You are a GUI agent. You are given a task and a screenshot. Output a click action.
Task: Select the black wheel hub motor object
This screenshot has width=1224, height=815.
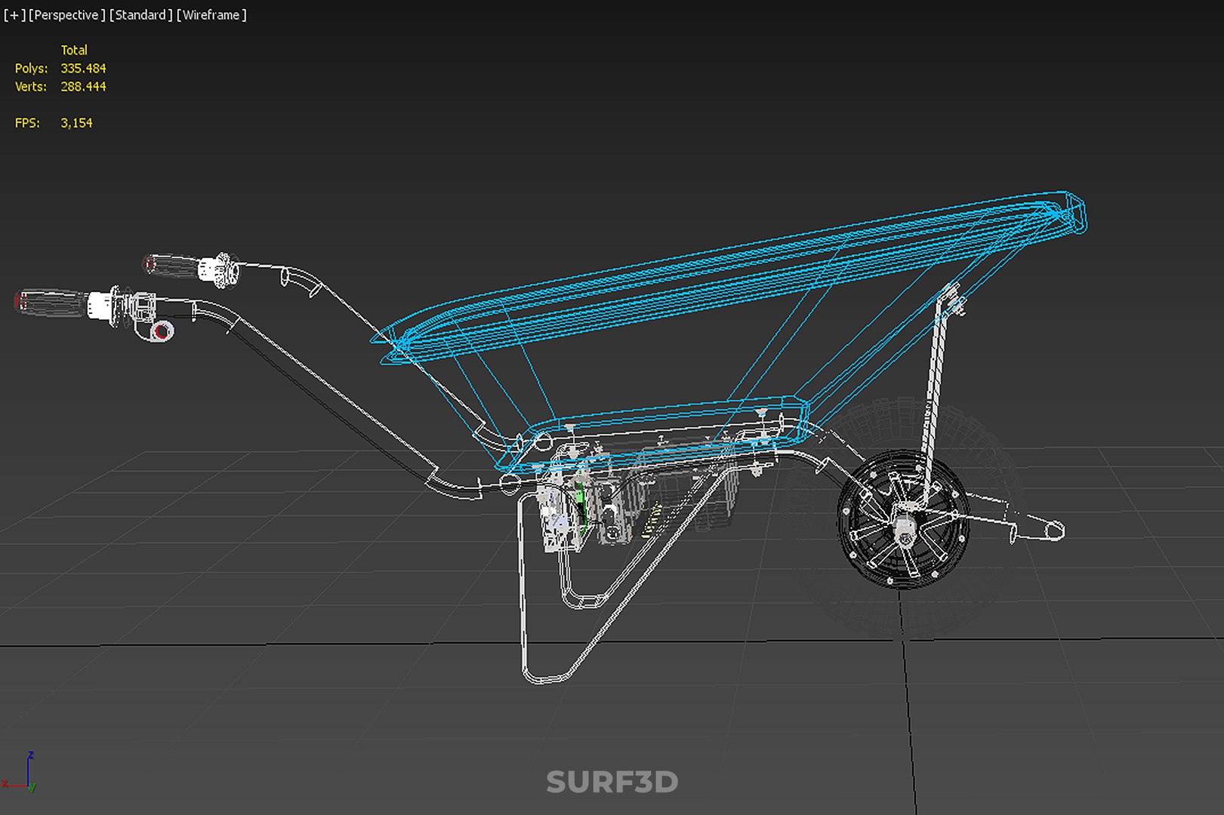pos(902,519)
